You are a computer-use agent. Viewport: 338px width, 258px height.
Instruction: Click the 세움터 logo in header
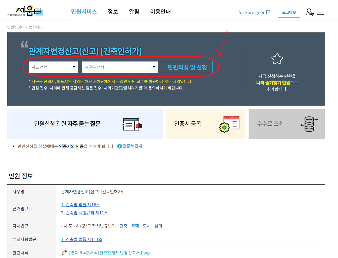click(x=25, y=11)
